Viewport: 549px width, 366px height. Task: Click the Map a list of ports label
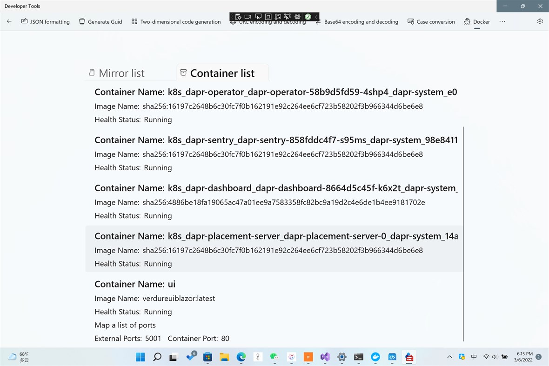point(125,325)
